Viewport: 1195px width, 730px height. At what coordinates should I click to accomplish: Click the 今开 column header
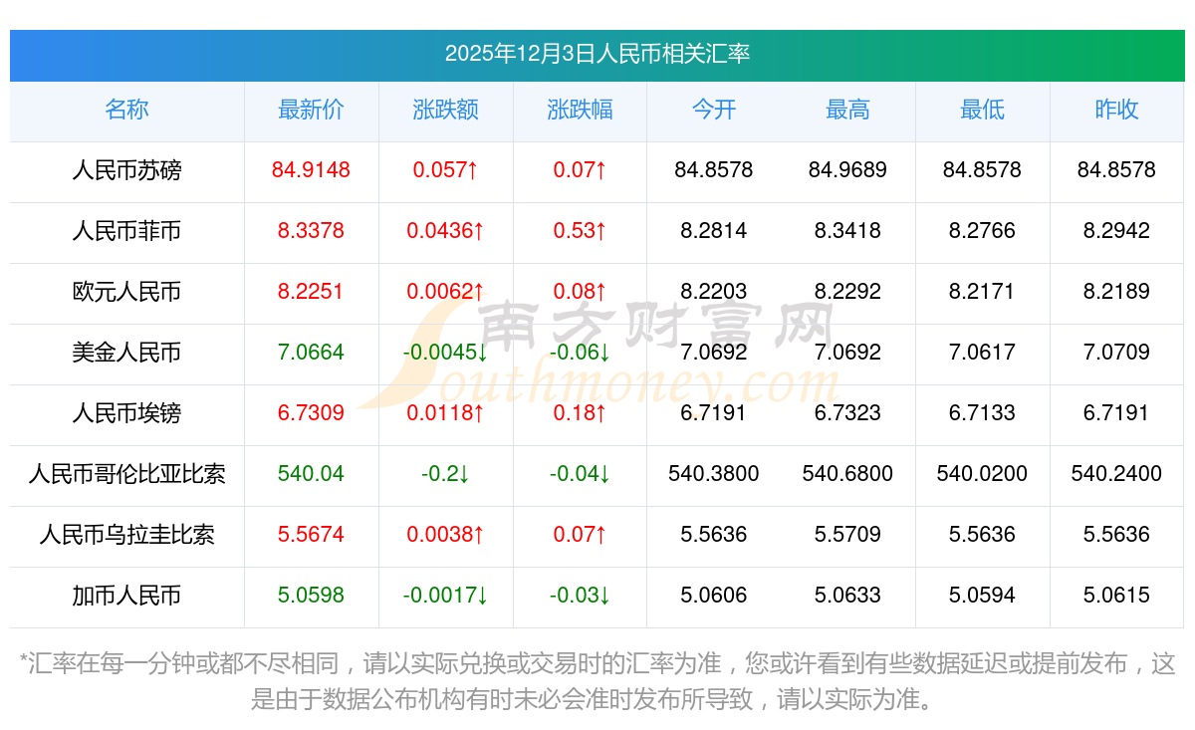[713, 110]
